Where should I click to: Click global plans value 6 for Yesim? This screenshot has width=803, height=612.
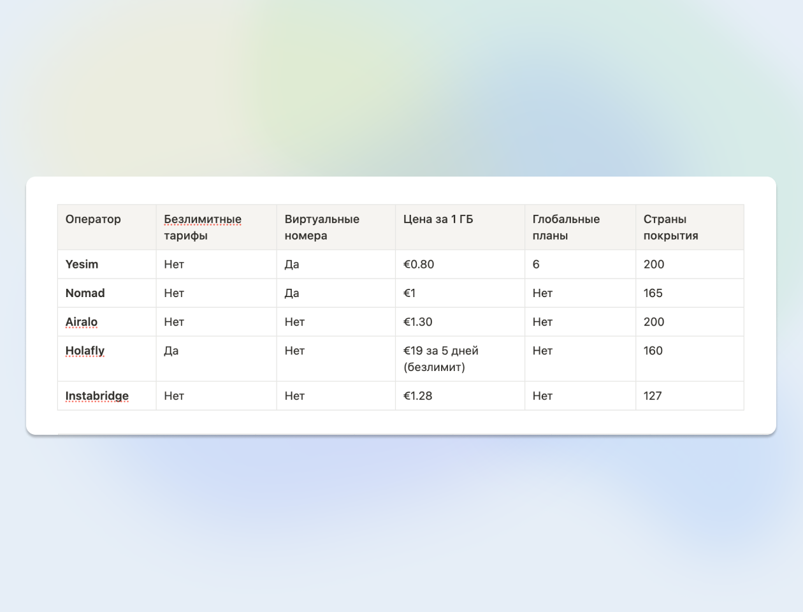point(581,264)
